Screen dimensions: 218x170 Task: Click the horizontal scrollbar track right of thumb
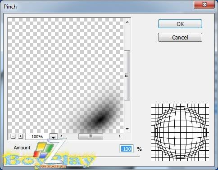pyautogui.click(x=110, y=136)
